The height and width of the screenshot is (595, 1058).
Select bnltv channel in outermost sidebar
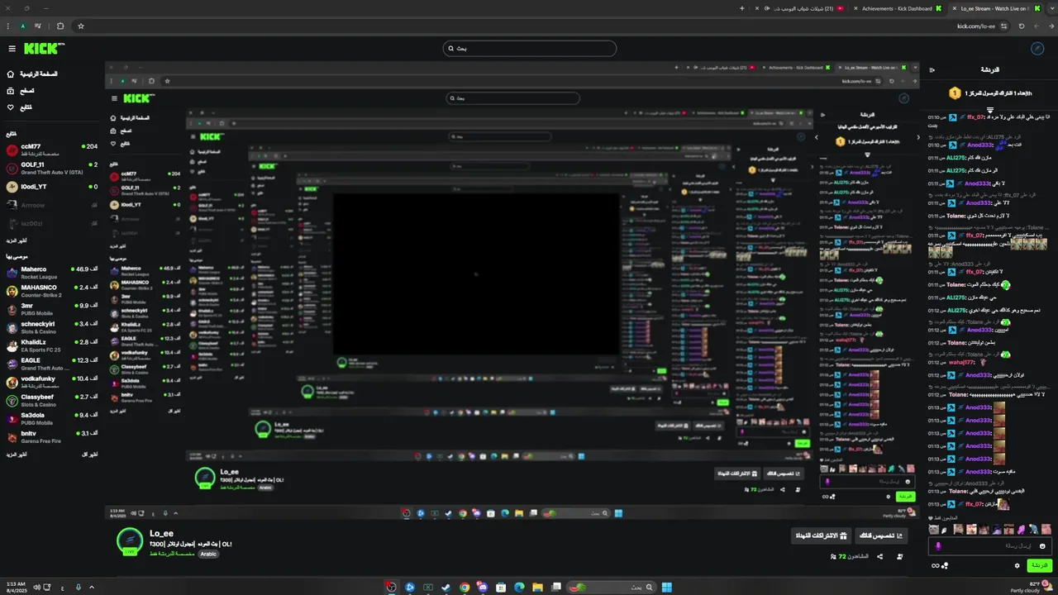click(x=51, y=436)
